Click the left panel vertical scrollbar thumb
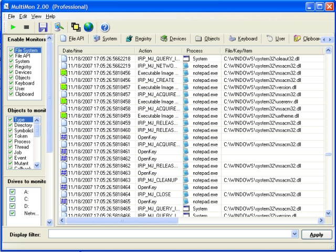336x252 pixels. 49,97
